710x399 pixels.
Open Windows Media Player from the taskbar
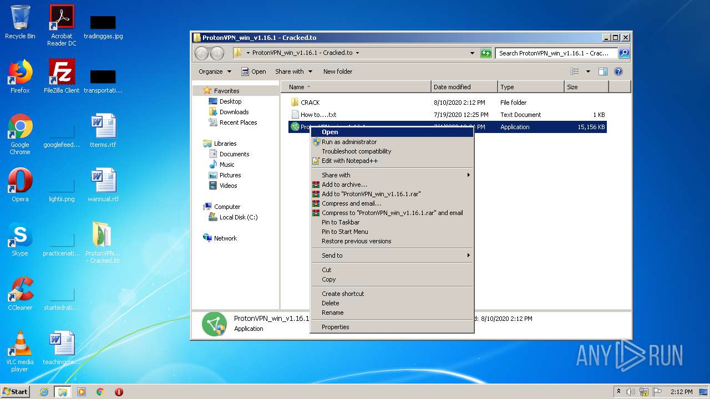pos(82,392)
